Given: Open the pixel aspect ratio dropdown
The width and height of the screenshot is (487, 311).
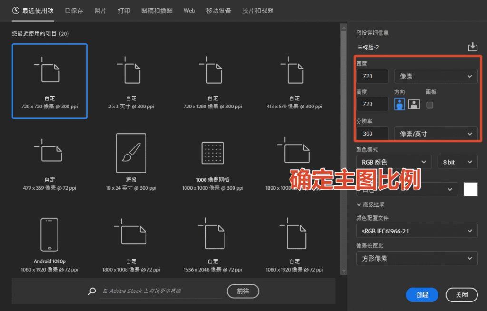Looking at the screenshot, I should (417, 258).
